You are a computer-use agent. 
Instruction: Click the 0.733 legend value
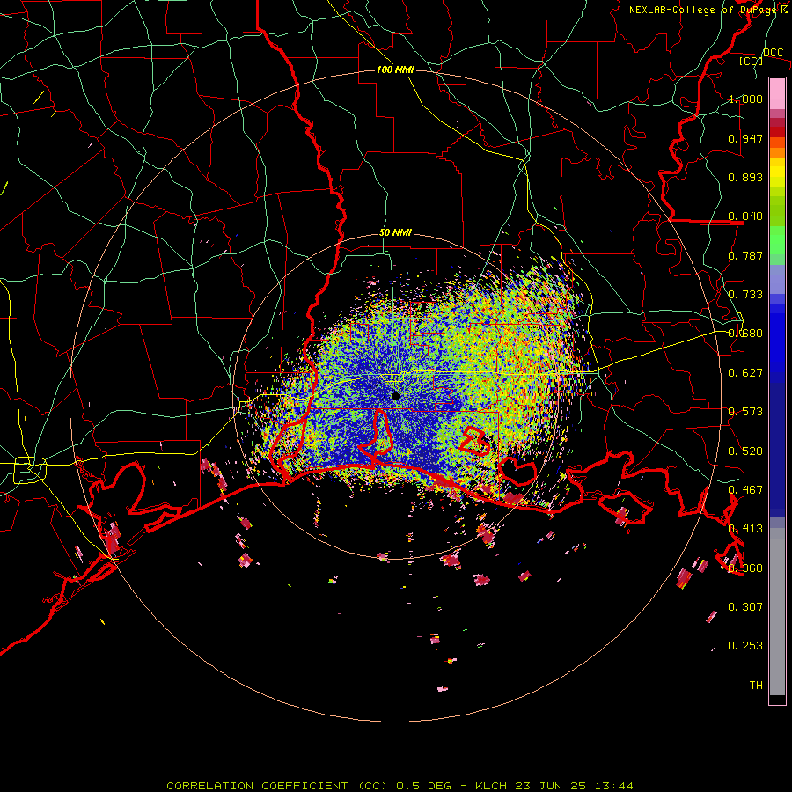(x=745, y=295)
